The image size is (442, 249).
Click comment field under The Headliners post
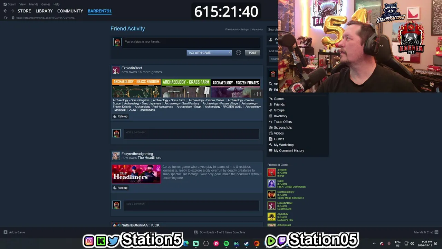191,205
